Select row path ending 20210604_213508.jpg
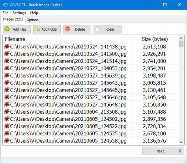187x164 pixels. [68, 112]
